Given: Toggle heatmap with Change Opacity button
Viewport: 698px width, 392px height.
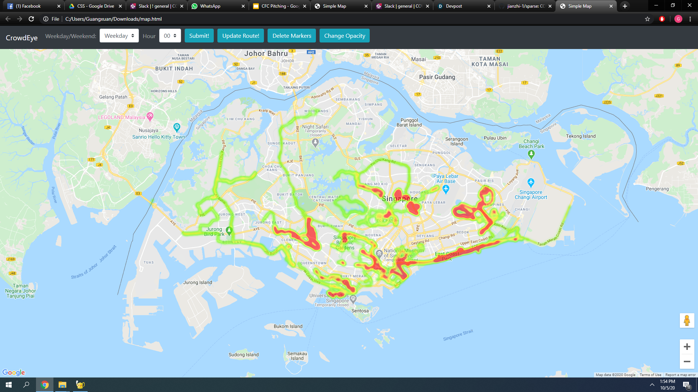Looking at the screenshot, I should pos(344,36).
